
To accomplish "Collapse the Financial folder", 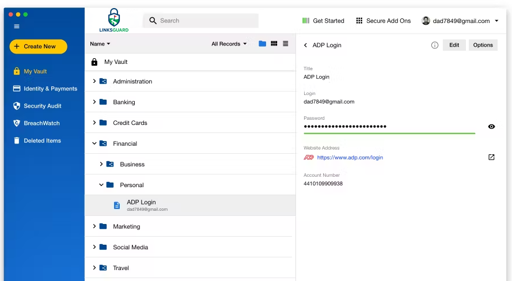I will pos(94,143).
